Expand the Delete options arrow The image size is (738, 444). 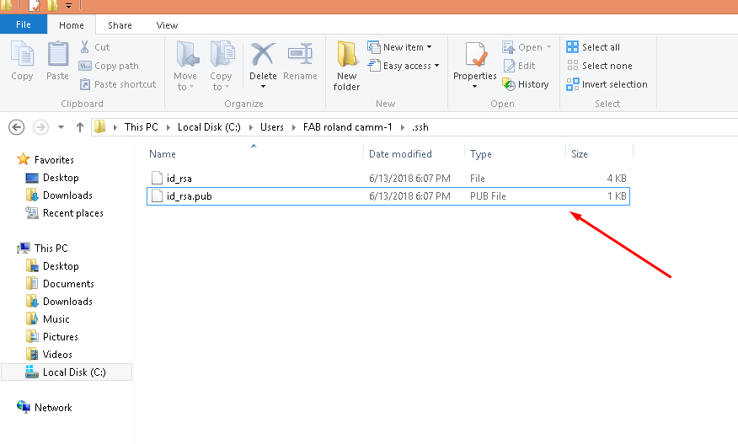click(x=263, y=87)
